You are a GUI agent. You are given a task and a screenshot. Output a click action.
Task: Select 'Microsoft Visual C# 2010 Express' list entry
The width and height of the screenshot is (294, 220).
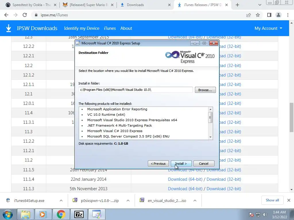[115, 131]
